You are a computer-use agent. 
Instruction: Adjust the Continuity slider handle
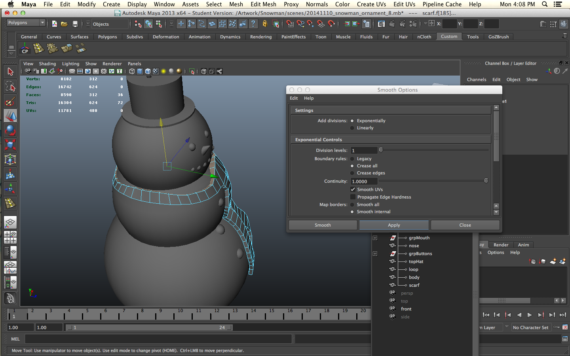coord(486,181)
